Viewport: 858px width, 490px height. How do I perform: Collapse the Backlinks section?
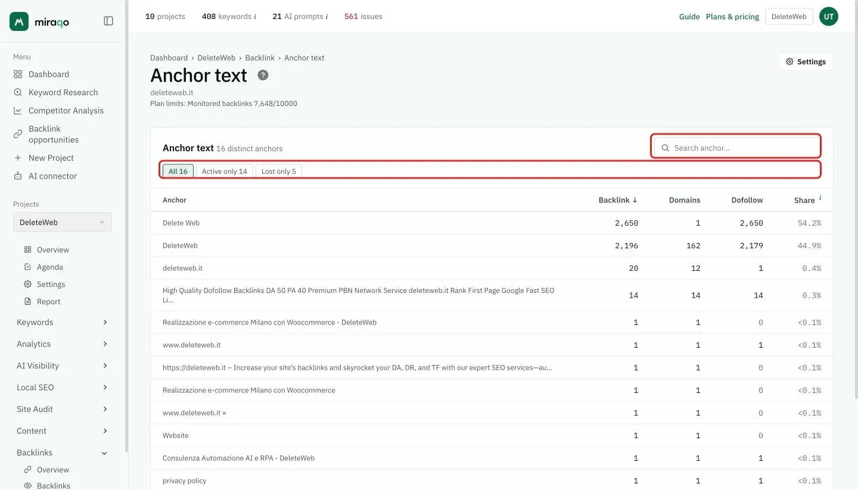coord(63,452)
